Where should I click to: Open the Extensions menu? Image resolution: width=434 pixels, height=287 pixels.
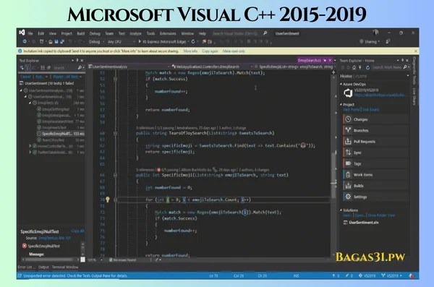[168, 33]
